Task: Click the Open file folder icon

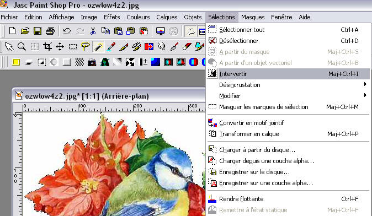Action: pyautogui.click(x=25, y=31)
